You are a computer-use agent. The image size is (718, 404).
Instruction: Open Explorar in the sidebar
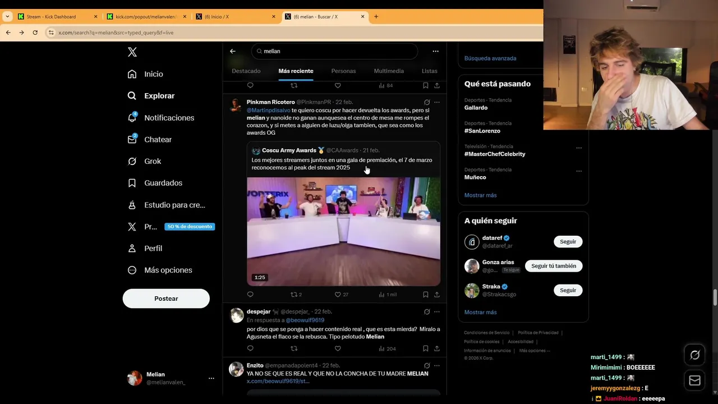[151, 96]
